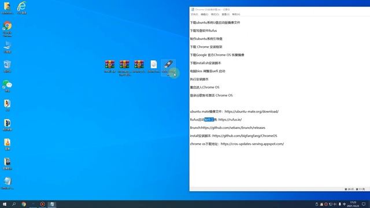Click the line '下载 Chrome 安装框架'
Screen dimensions: 370x208
click(206, 47)
